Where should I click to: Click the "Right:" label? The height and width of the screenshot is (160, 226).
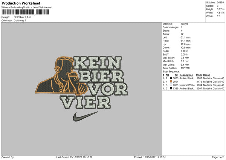166,41
